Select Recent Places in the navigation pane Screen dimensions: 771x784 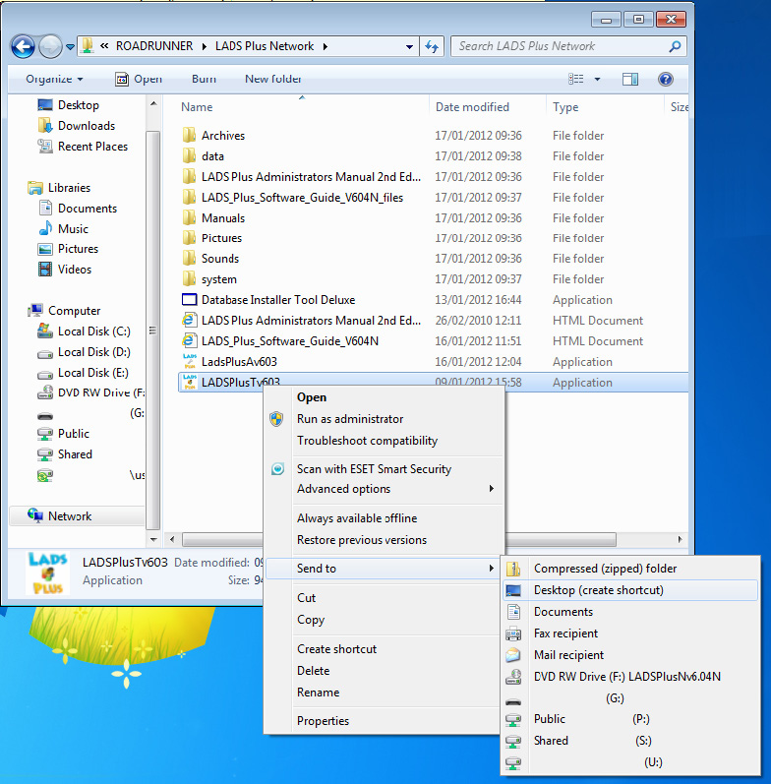(83, 147)
